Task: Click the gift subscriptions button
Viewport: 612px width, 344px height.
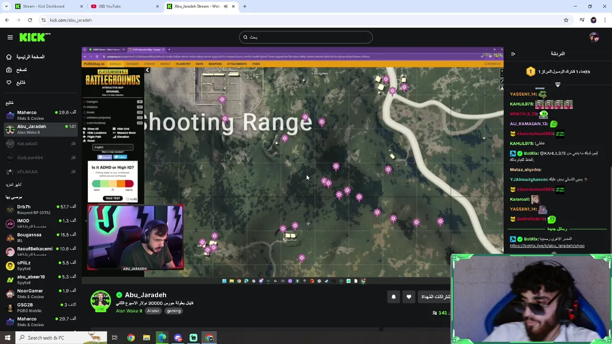Action: (x=435, y=297)
